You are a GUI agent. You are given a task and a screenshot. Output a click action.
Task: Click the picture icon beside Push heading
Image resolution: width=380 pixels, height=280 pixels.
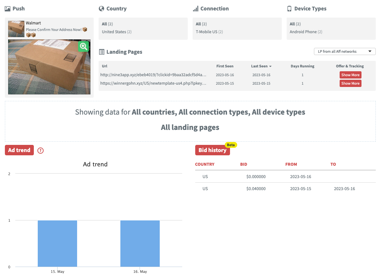(8, 9)
